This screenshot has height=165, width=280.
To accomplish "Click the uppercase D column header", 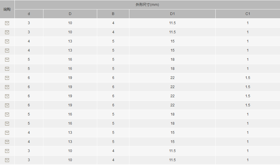I will click(70, 14).
